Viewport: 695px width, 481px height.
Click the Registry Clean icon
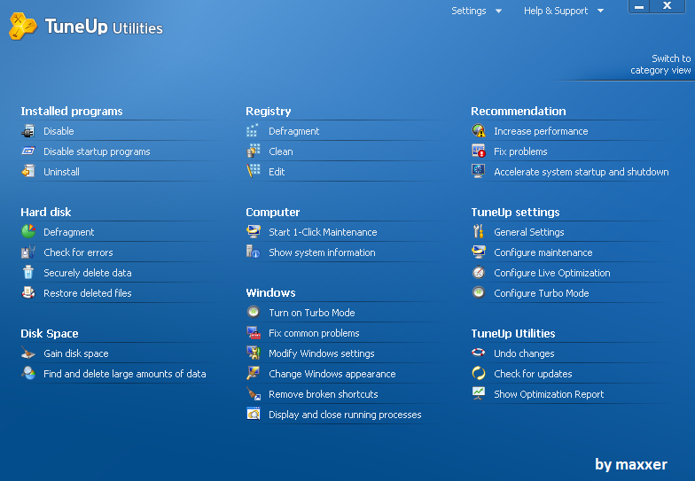pos(254,151)
